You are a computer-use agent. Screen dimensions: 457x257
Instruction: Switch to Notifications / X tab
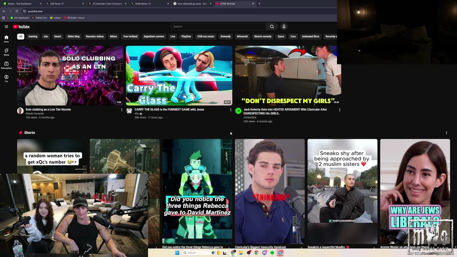[149, 4]
